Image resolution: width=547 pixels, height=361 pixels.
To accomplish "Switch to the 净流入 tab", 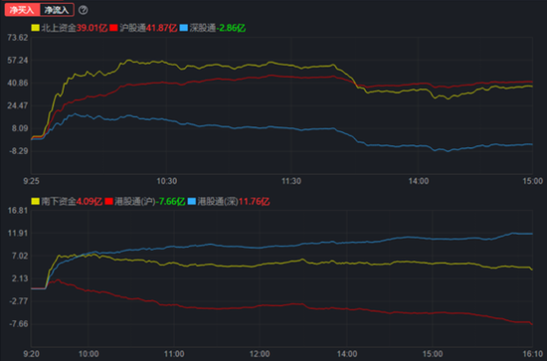I will tap(57, 10).
